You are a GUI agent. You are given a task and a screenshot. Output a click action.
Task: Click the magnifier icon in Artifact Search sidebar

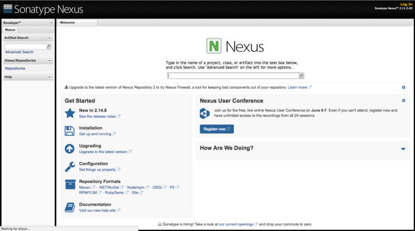point(49,46)
